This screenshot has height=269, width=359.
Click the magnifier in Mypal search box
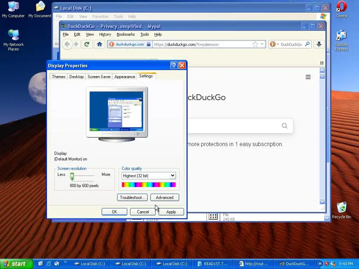pyautogui.click(x=307, y=44)
